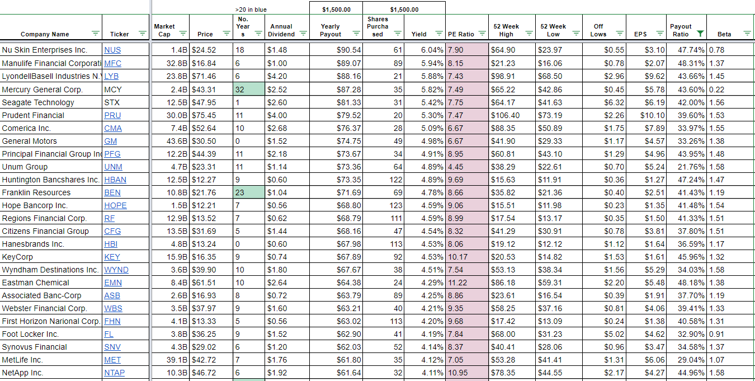Select the 'NetApp Inc.' company cell
This screenshot has height=381, width=755.
pos(51,373)
